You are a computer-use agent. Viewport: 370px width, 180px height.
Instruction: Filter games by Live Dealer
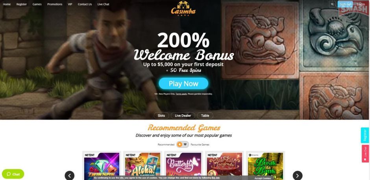[x=183, y=116]
